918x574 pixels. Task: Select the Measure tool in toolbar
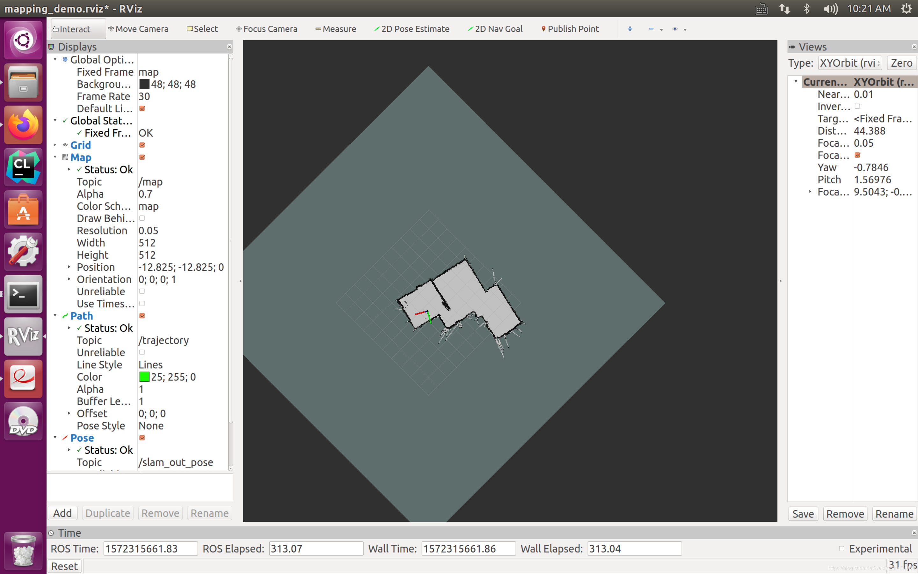tap(336, 29)
